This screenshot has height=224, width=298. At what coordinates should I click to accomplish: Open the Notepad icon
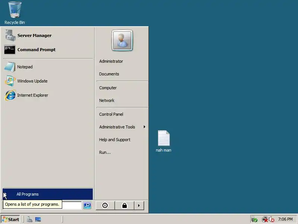click(x=10, y=67)
